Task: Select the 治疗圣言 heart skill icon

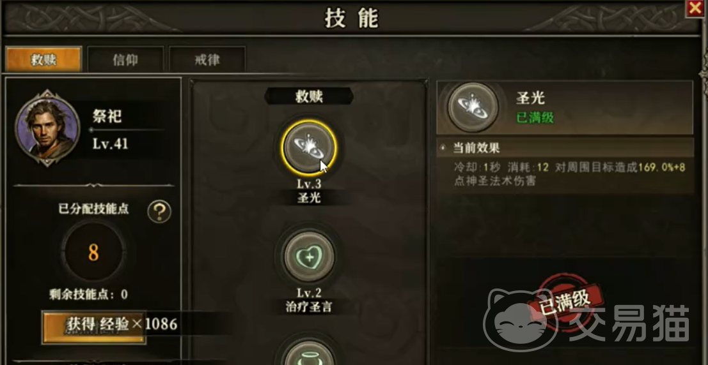Action: tap(309, 257)
